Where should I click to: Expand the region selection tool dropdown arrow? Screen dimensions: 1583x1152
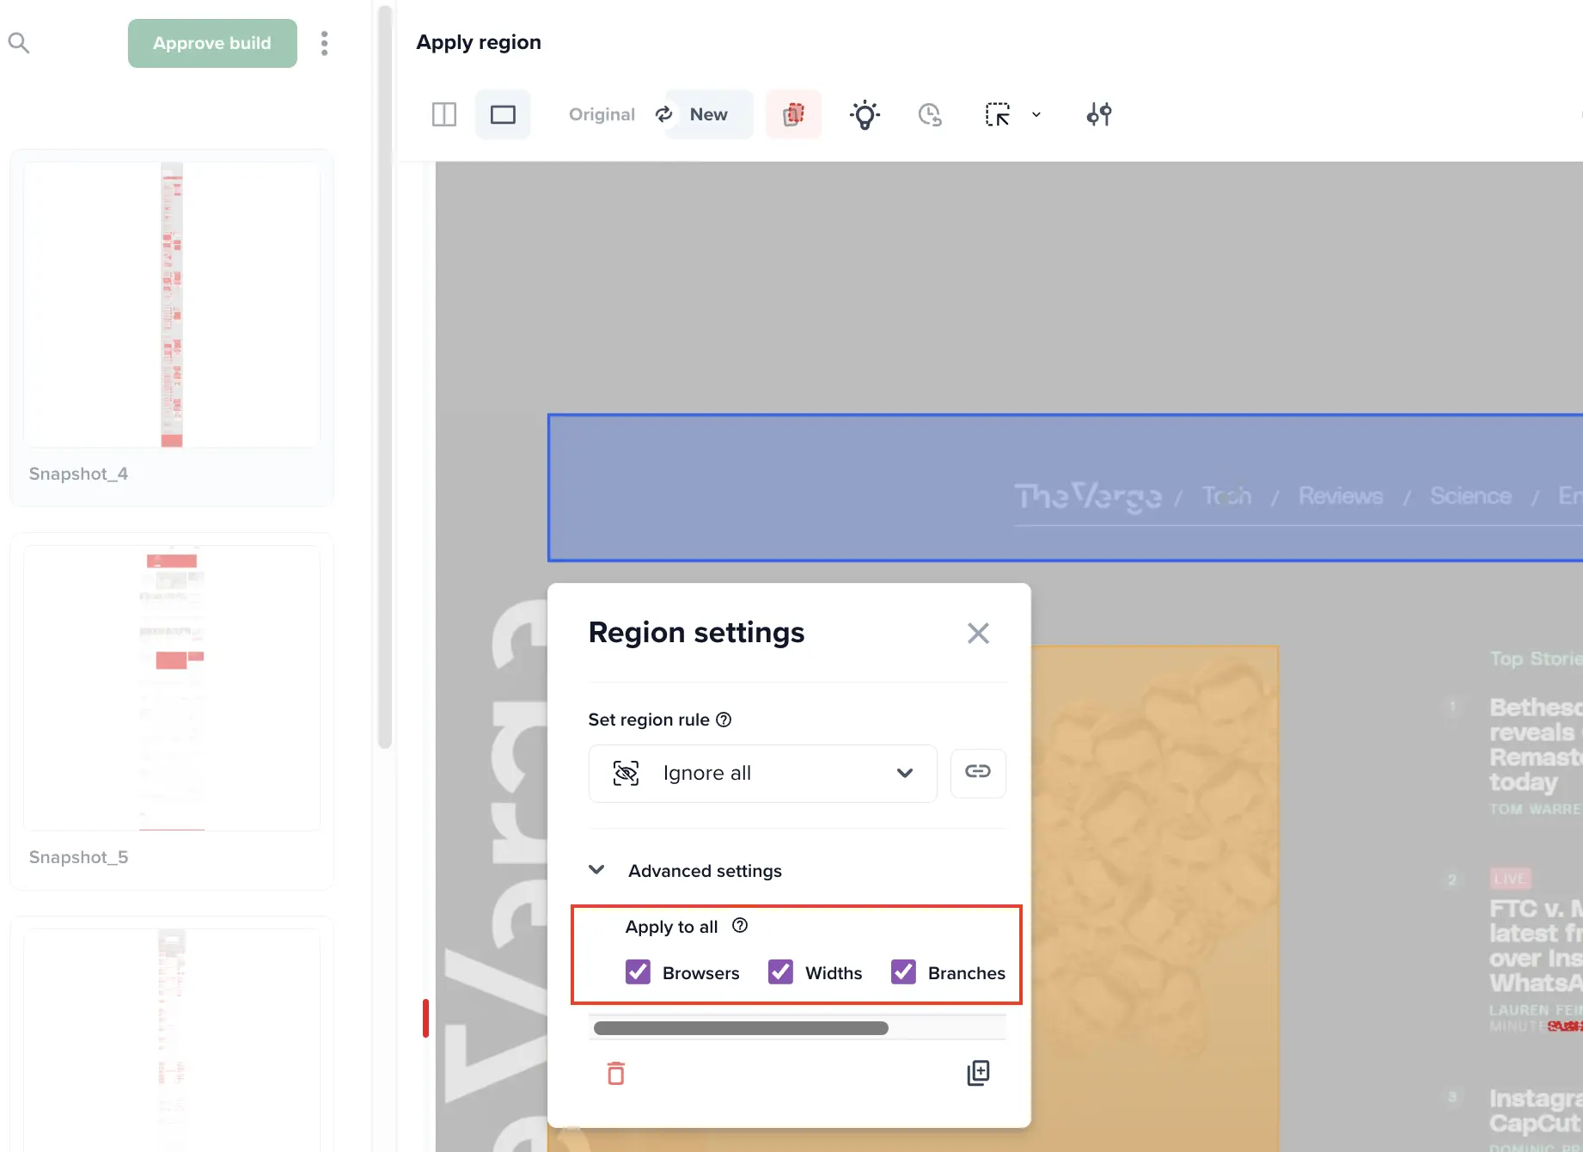coord(1036,114)
